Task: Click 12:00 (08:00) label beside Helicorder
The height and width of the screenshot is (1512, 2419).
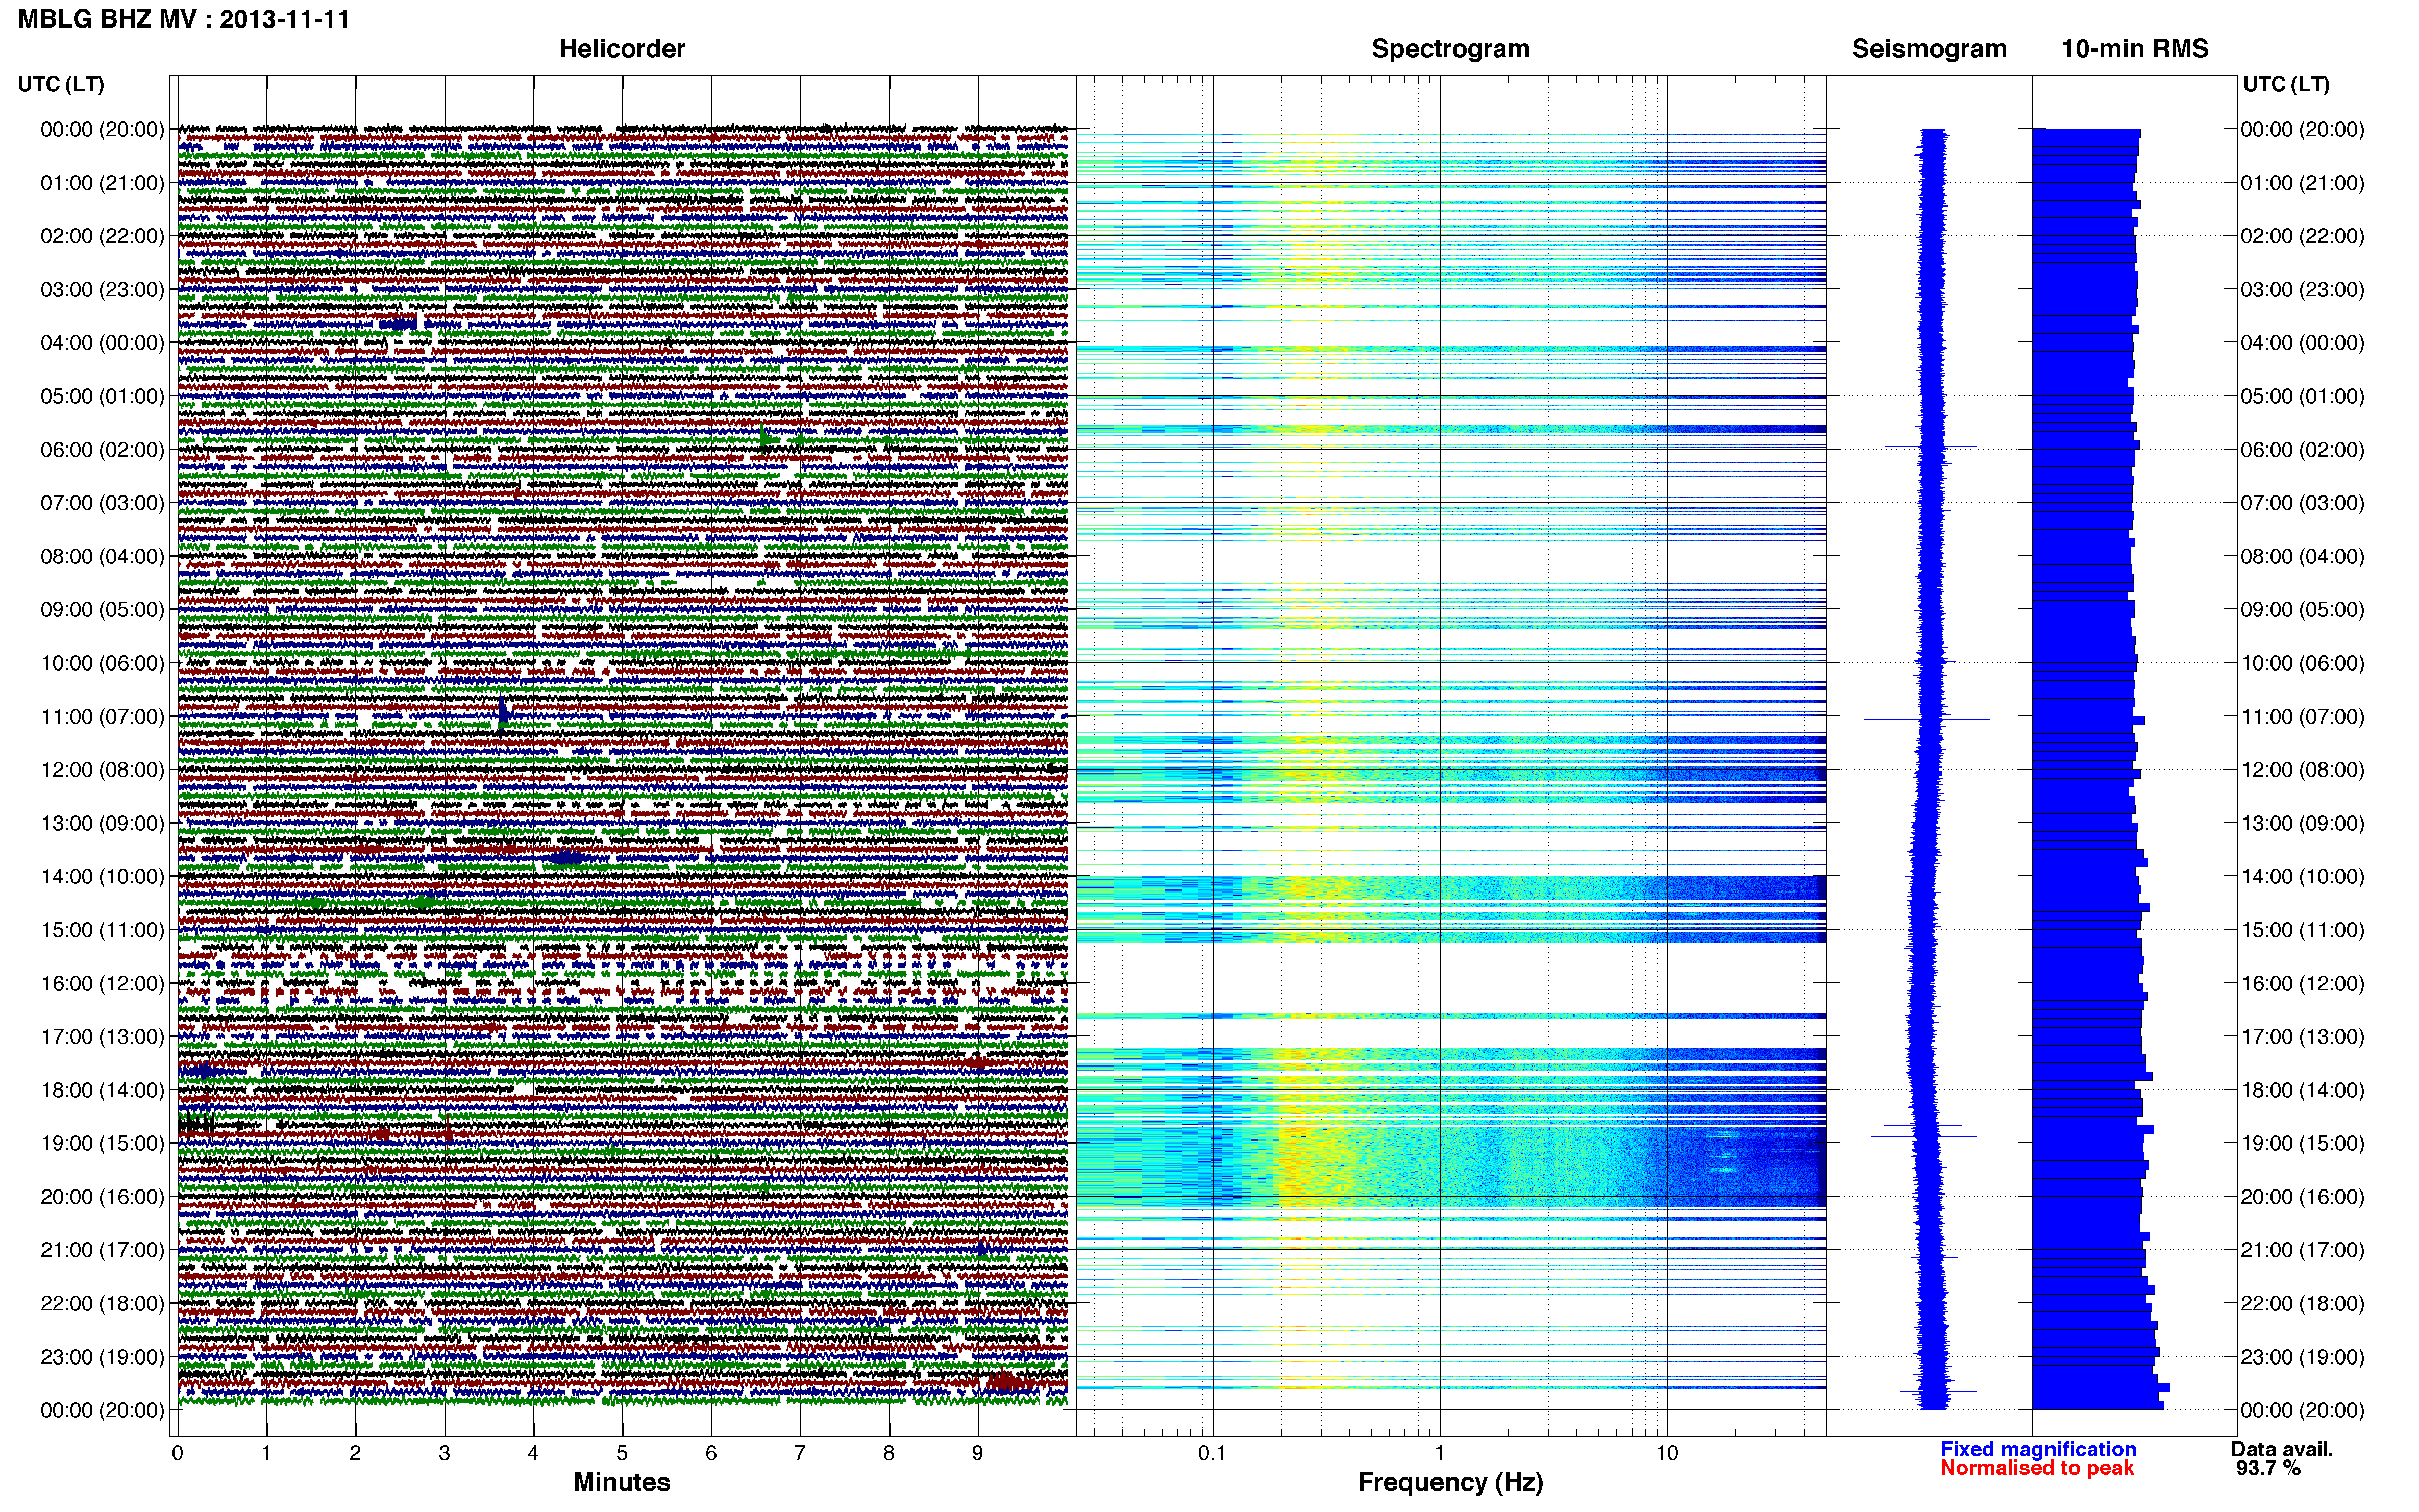Action: (102, 770)
